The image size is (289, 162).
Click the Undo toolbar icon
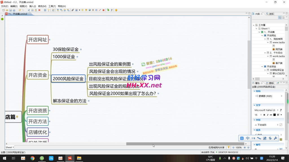pyautogui.click(x=20, y=10)
